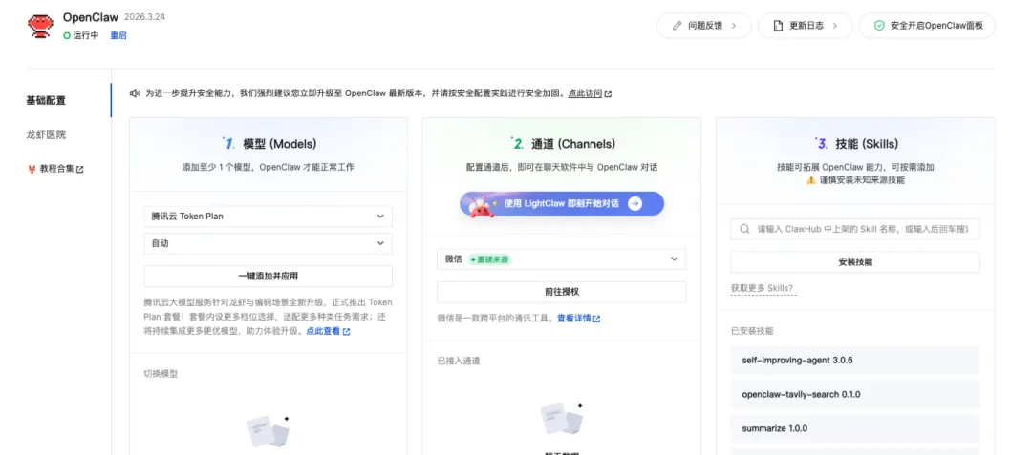This screenshot has height=455, width=1032.
Task: Click the speaker announcement icon
Action: (x=135, y=93)
